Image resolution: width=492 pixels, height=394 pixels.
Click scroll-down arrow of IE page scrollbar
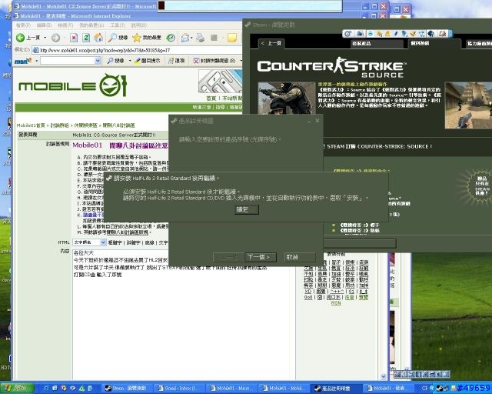tap(383, 376)
